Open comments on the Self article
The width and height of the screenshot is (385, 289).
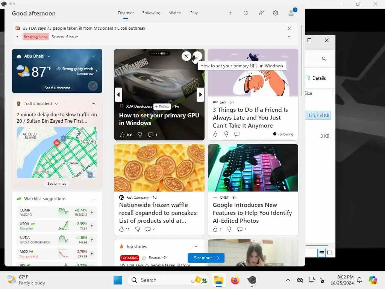pyautogui.click(x=237, y=134)
